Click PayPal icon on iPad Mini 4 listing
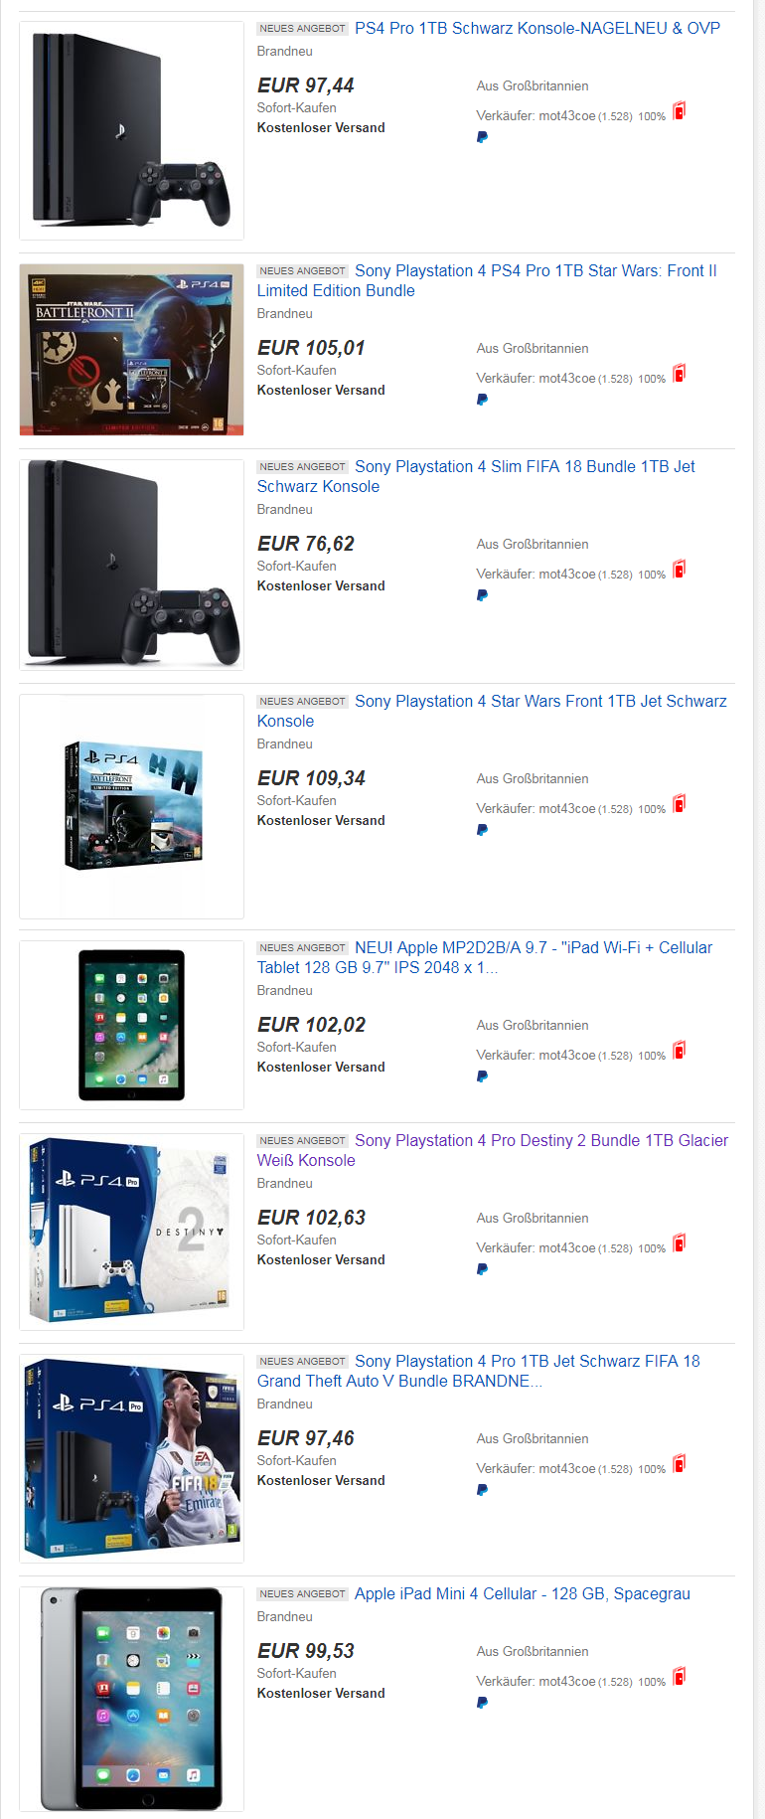Screen dimensions: 765x1819 click(x=482, y=1703)
